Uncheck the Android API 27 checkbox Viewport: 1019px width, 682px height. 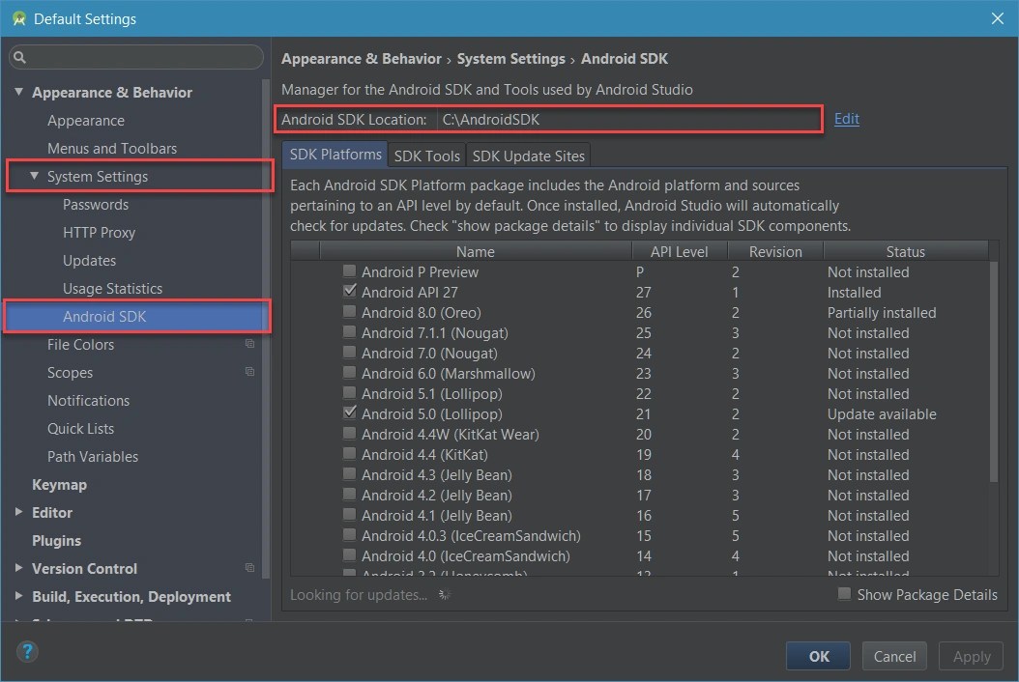point(349,291)
